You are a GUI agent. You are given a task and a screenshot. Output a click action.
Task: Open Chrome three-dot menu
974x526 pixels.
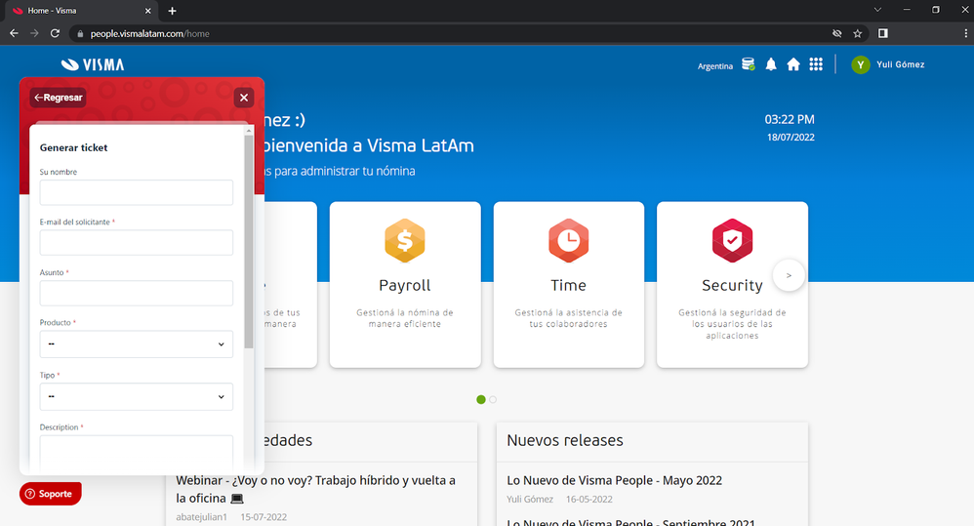965,33
